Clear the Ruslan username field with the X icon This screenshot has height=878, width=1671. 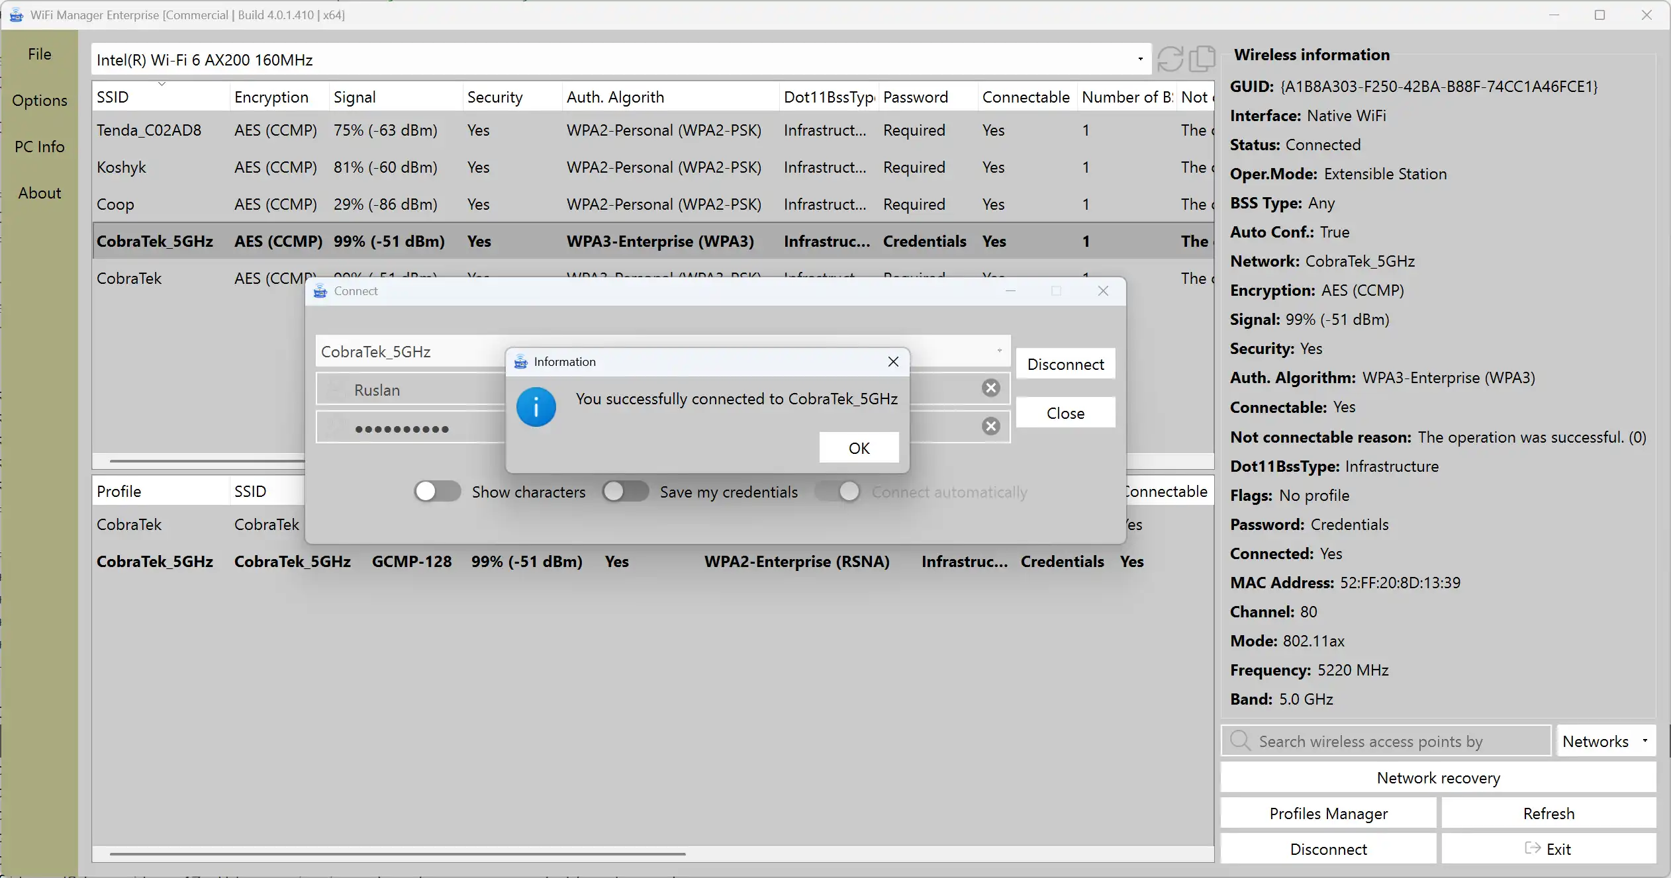pyautogui.click(x=990, y=388)
